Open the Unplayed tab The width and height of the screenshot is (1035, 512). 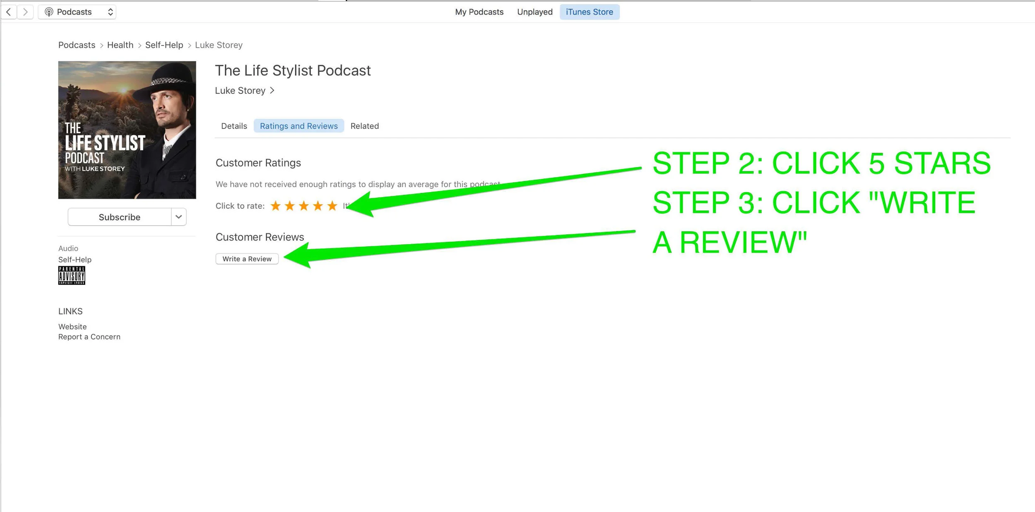coord(534,12)
